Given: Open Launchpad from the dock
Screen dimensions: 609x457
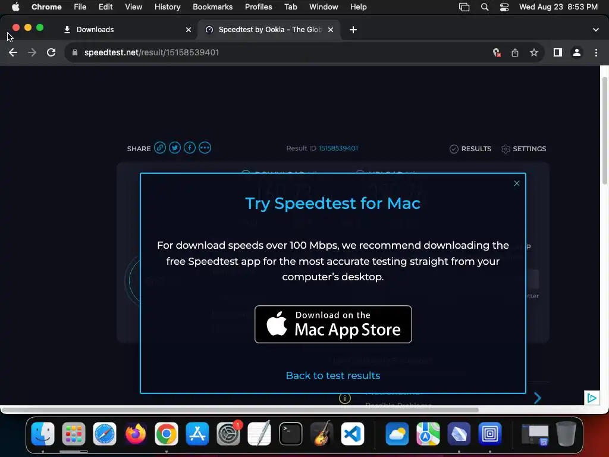Looking at the screenshot, I should click(x=73, y=434).
